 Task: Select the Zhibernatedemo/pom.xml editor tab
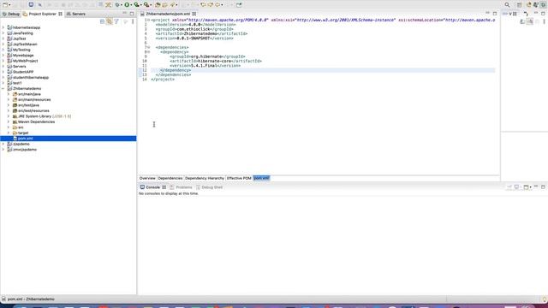click(168, 14)
